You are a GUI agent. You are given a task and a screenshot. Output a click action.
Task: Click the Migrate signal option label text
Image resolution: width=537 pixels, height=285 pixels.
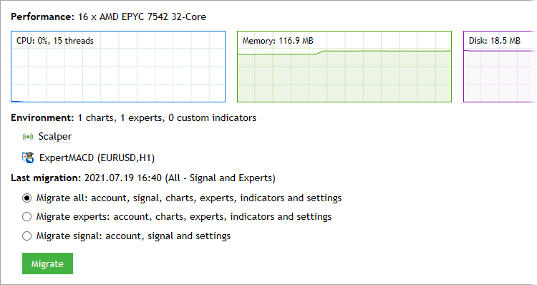coord(134,236)
